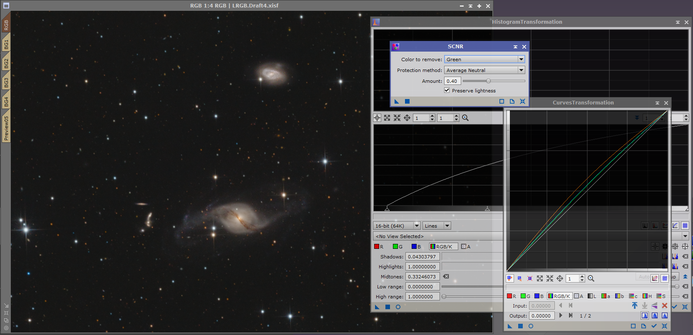The height and width of the screenshot is (335, 693).
Task: Click the Shadows value field
Action: [422, 256]
